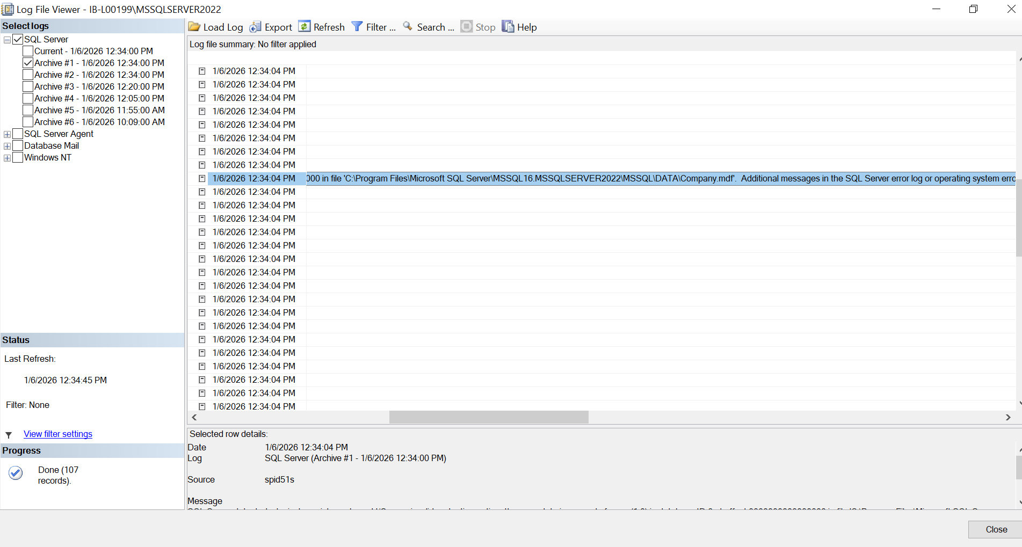Screen dimensions: 1022x547
Task: Click the Filter funnel icon
Action: click(357, 26)
